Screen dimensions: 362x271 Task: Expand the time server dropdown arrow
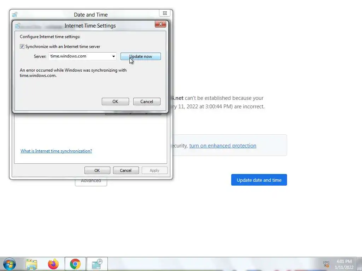(x=113, y=56)
